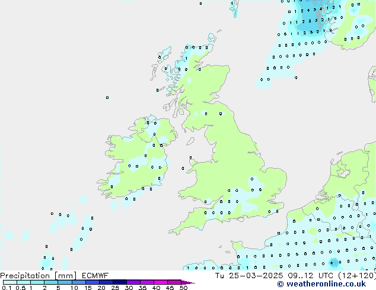Choose the 20–25 mm dark blue legend swatch
This screenshot has width=376, height=290.
(x=106, y=282)
